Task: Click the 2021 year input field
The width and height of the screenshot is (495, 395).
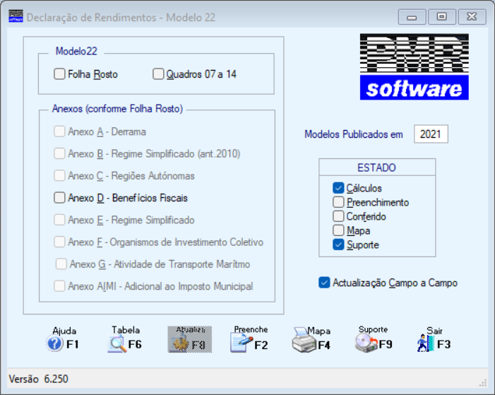Action: coord(431,134)
